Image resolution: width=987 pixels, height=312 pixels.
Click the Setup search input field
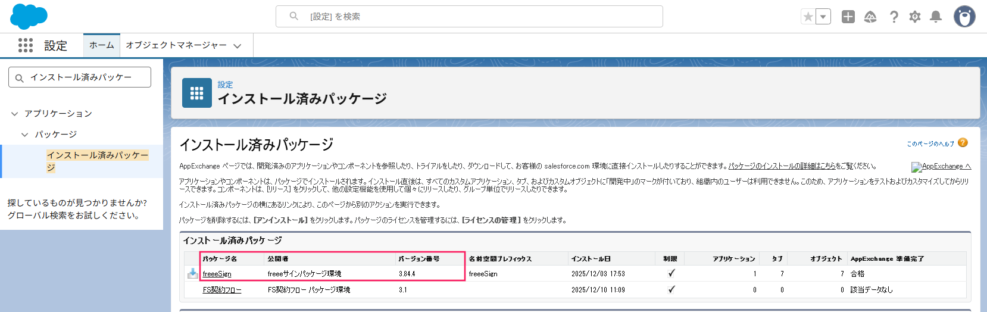pyautogui.click(x=469, y=16)
